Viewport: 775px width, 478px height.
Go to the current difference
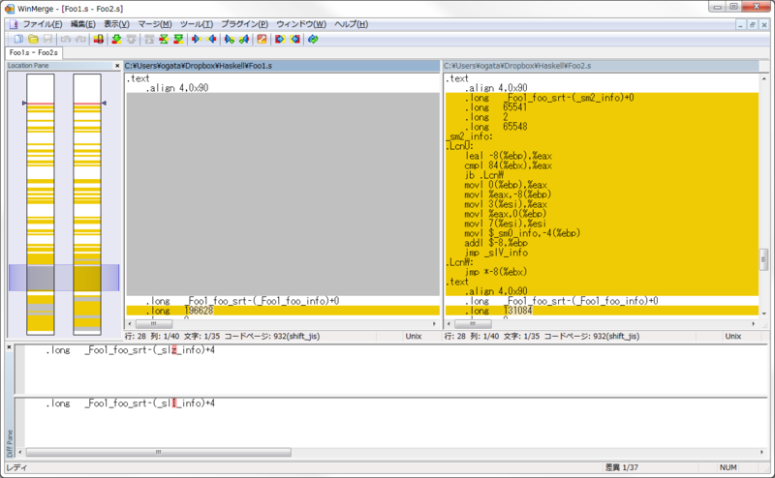pyautogui.click(x=164, y=39)
